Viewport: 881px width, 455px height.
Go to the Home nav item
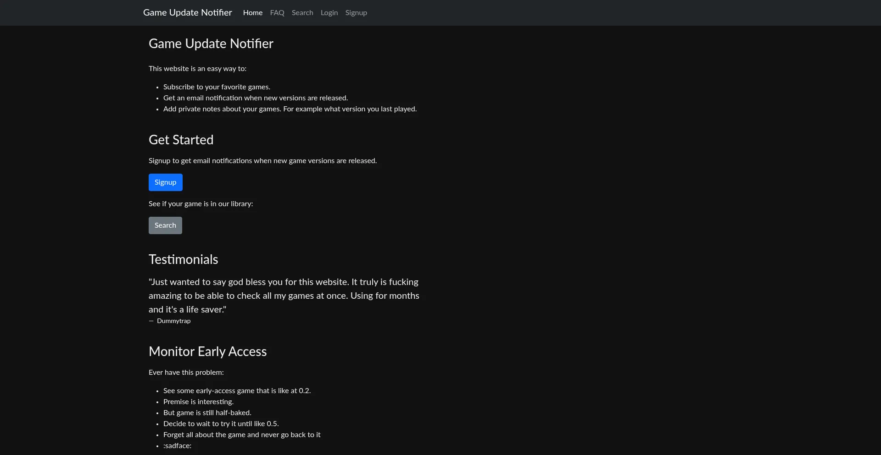click(x=253, y=13)
